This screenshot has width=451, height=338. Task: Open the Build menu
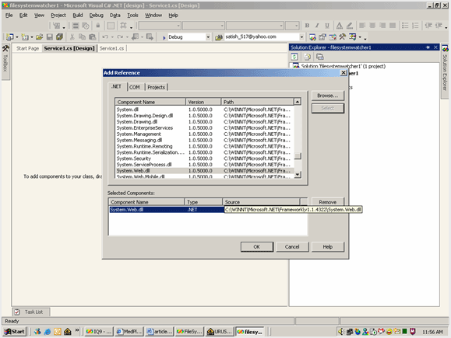78,16
